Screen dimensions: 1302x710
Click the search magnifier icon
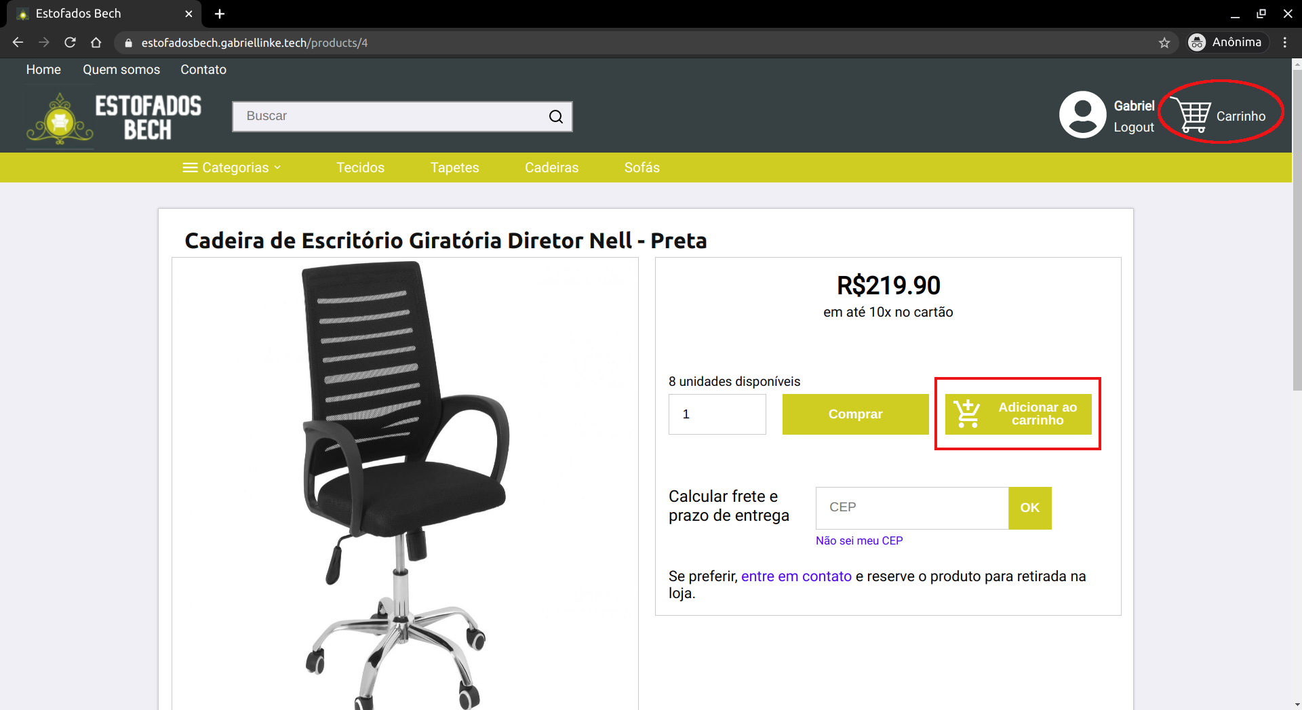click(x=555, y=117)
